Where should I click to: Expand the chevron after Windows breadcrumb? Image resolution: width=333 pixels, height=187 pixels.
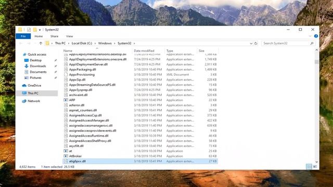click(x=114, y=43)
